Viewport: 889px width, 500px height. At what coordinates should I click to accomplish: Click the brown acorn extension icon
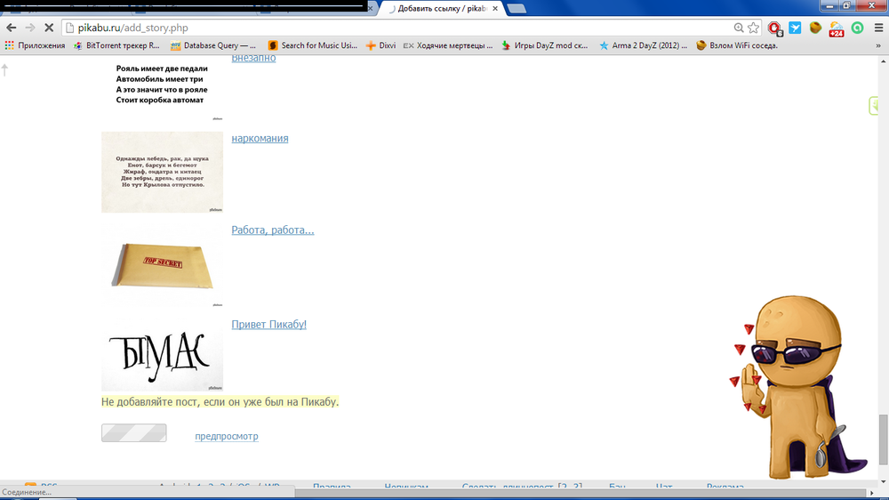click(815, 28)
